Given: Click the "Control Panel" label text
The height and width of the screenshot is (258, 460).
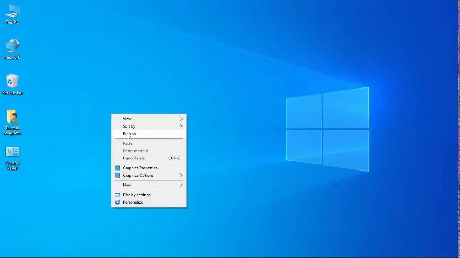Looking at the screenshot, I should pyautogui.click(x=12, y=166).
